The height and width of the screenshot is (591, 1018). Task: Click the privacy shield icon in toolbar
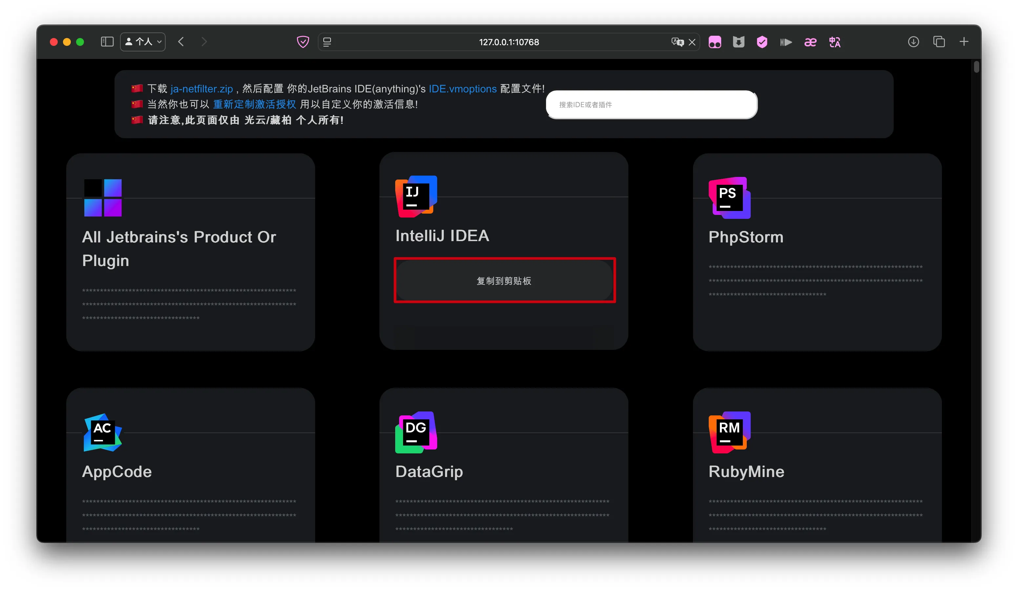click(303, 42)
